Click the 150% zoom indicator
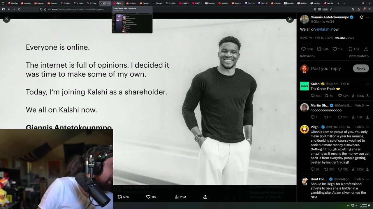This screenshot has width=373, height=209. click(x=325, y=9)
